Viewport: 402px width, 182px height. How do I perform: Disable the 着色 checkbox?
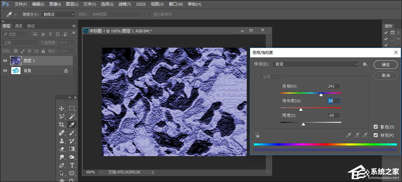coord(376,127)
